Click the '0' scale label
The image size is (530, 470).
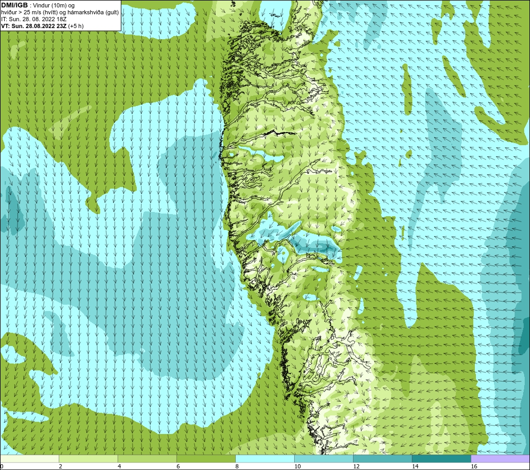click(x=2, y=466)
